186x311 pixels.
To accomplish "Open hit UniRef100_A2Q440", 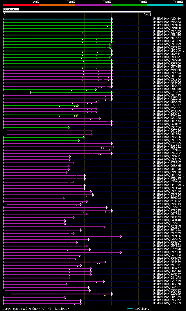I will point(167,19).
